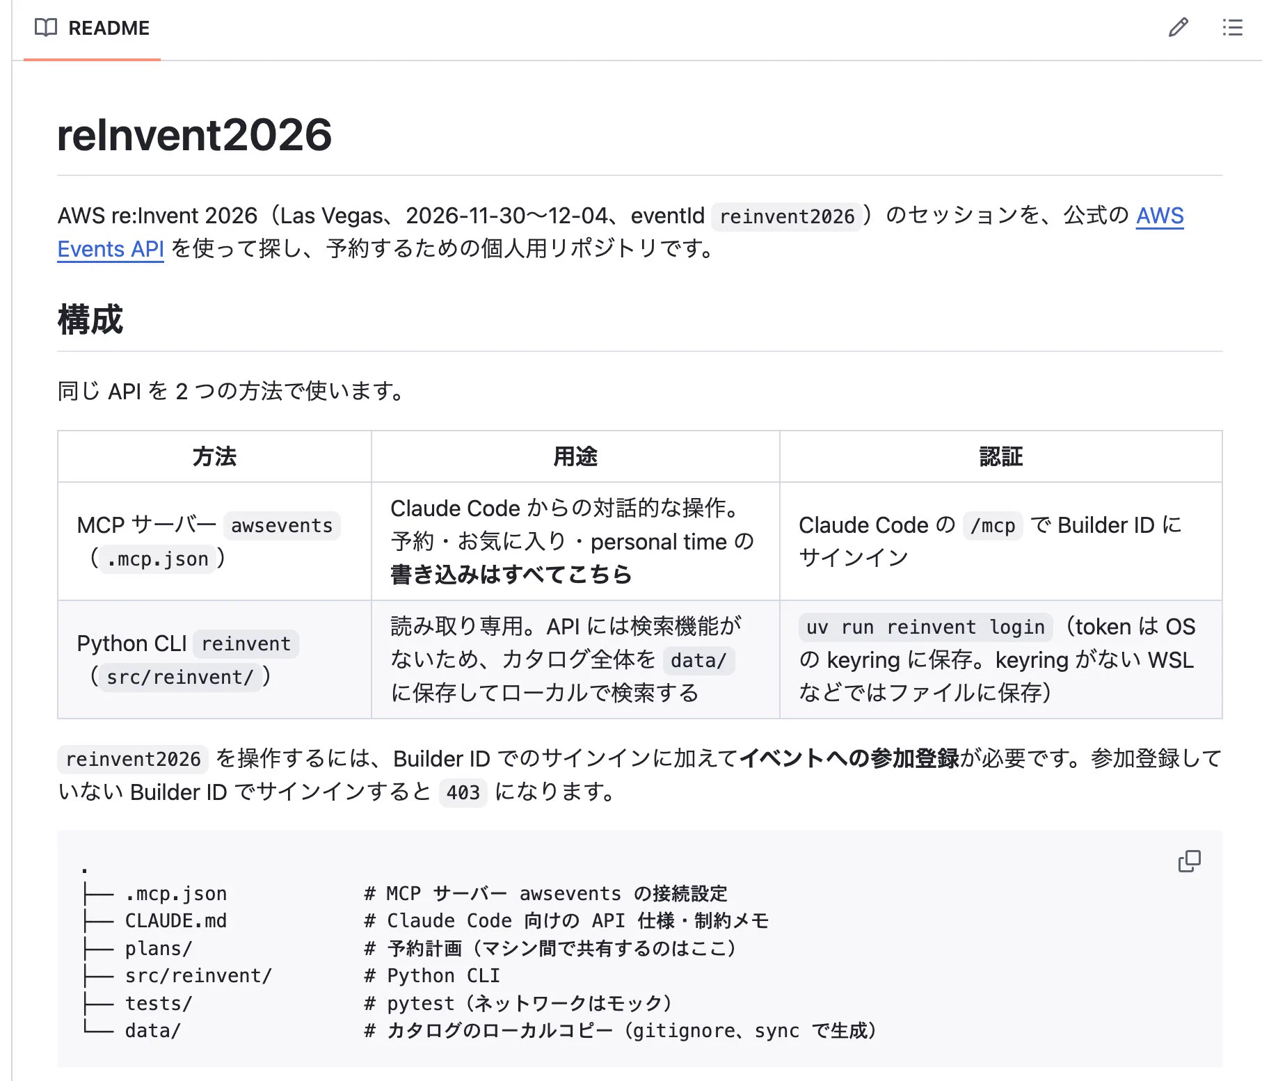Image resolution: width=1262 pixels, height=1081 pixels.
Task: Click the src/reinvent/ code in the table
Action: pos(180,677)
